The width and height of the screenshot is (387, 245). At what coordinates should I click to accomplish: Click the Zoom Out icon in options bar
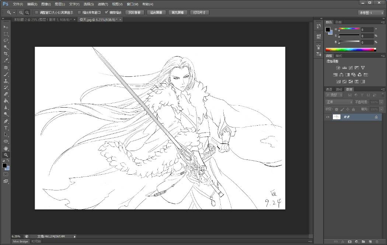(x=27, y=12)
